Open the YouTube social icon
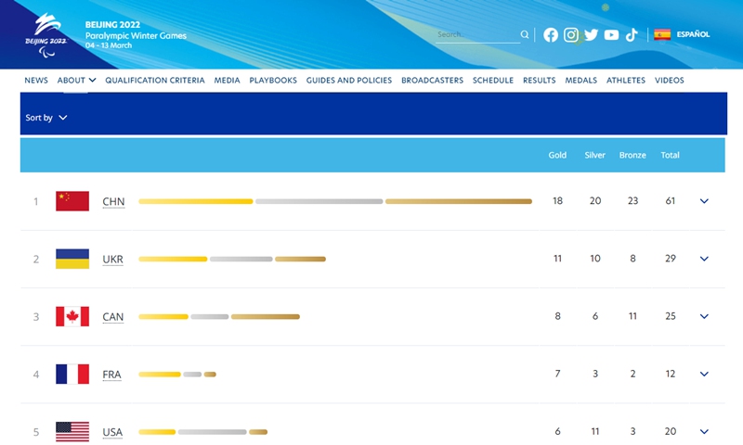This screenshot has height=445, width=743. pyautogui.click(x=611, y=34)
